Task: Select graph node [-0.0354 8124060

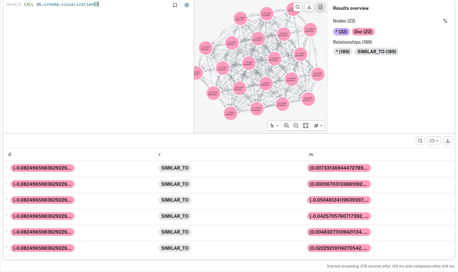Action: (x=257, y=109)
